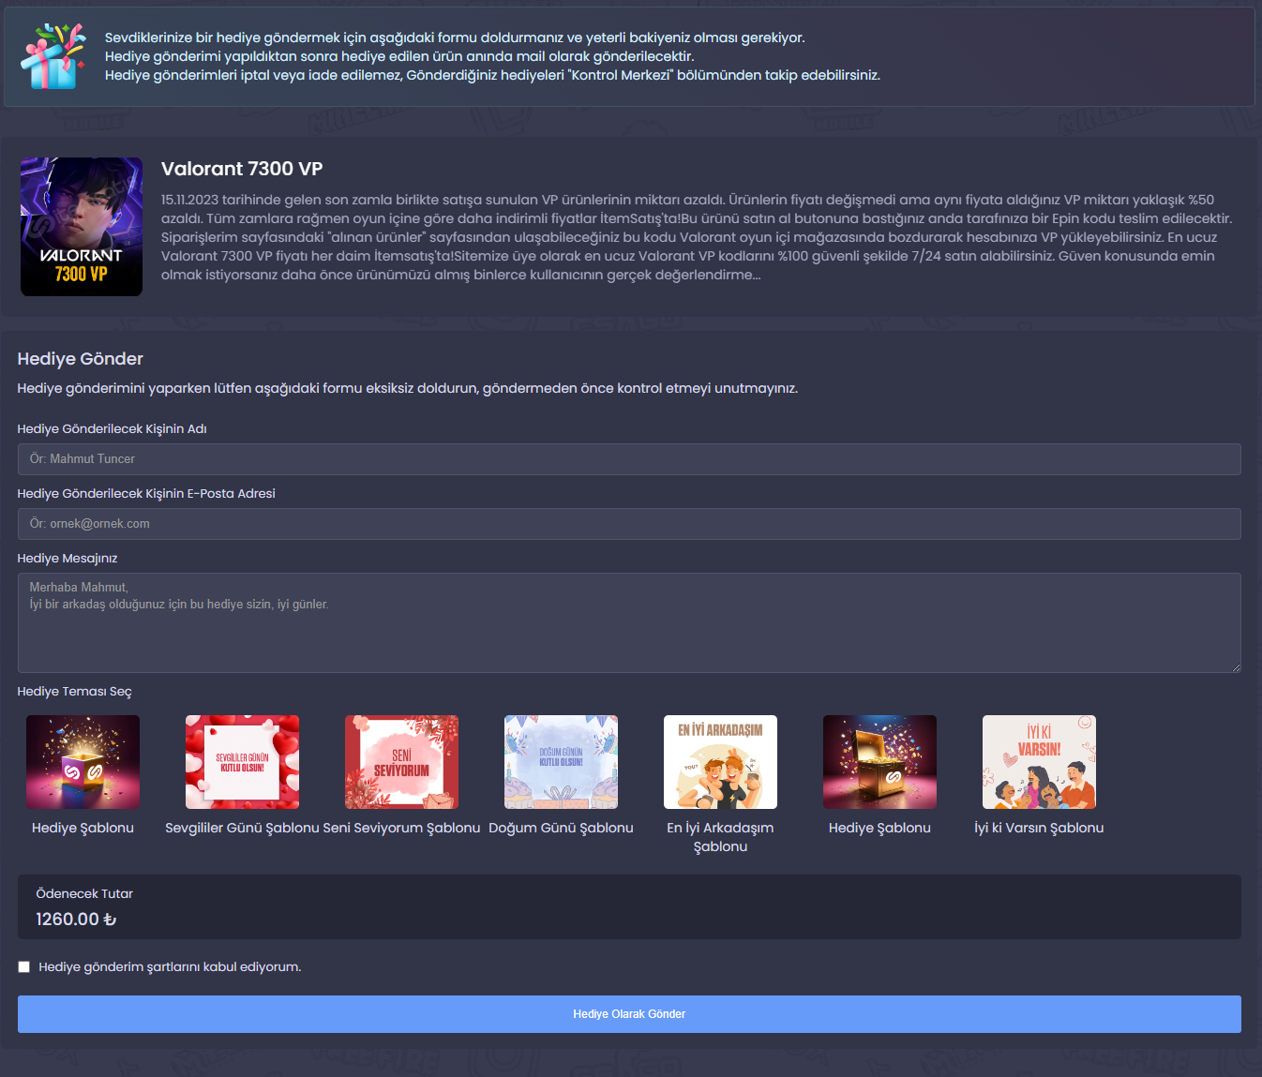Pick the Doğum Günü theme thumbnail

click(x=561, y=762)
